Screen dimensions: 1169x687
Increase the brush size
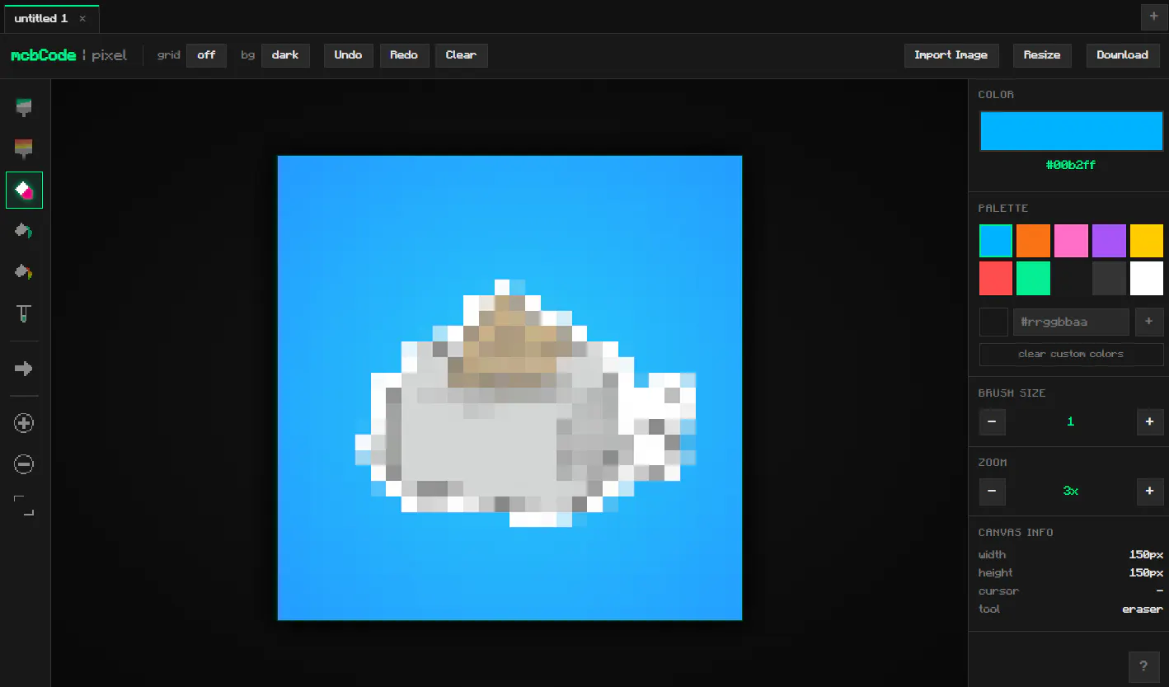pyautogui.click(x=1150, y=421)
